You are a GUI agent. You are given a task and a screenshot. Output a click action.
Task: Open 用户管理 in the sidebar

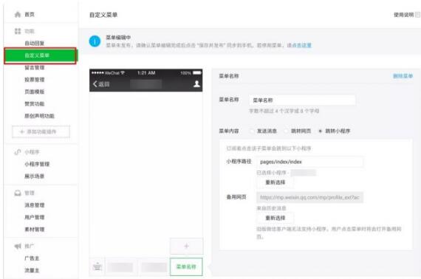(x=35, y=217)
